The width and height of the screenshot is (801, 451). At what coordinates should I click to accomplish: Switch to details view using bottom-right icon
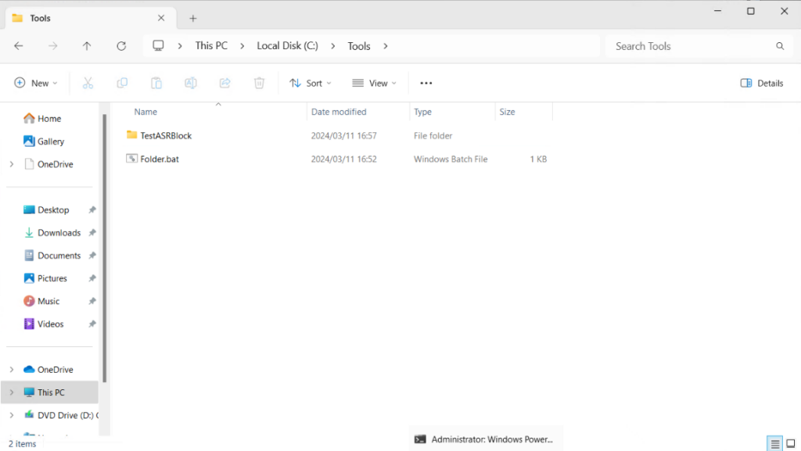775,443
